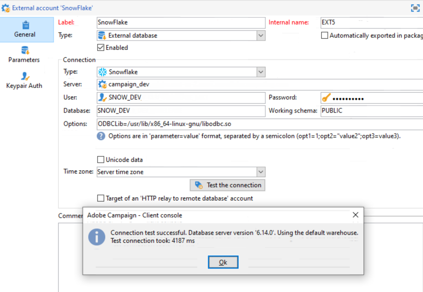This screenshot has width=423, height=292.
Task: Click the user icon beside SNOW_DEV
Action: (102, 97)
